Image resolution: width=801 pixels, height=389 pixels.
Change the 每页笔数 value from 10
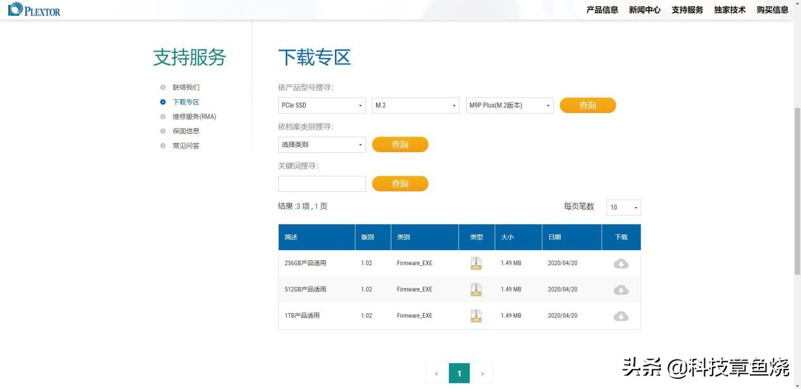click(x=623, y=206)
